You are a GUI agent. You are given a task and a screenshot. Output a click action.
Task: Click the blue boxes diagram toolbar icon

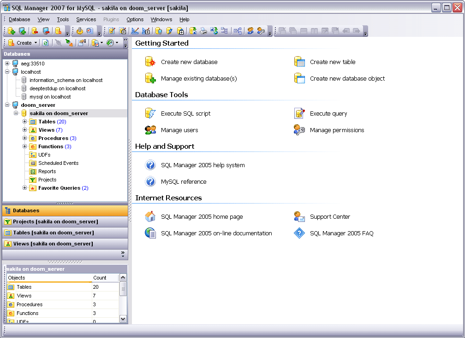coord(238,31)
